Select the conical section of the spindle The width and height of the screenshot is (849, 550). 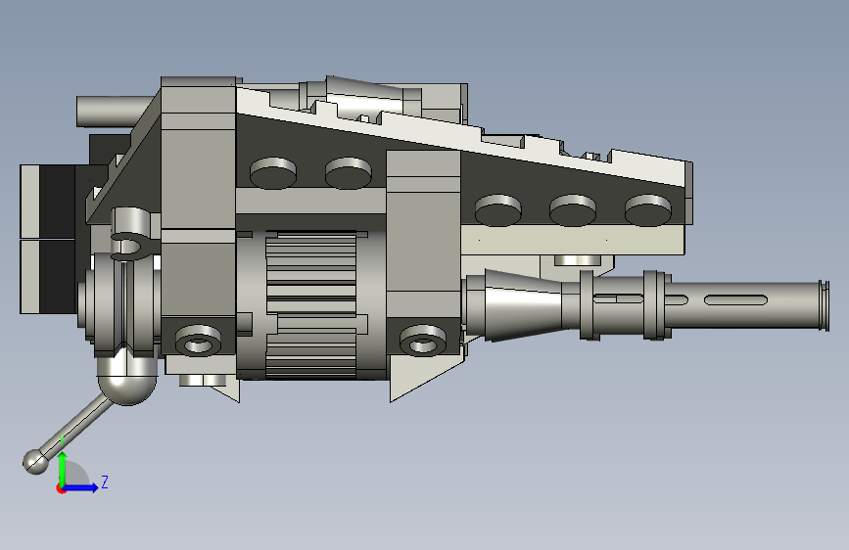click(x=523, y=304)
